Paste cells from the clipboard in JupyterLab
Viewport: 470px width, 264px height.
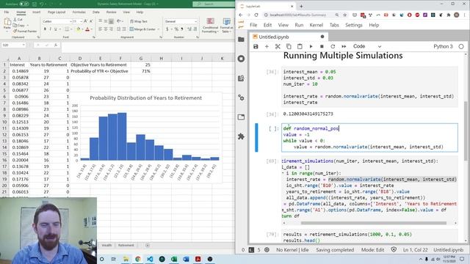300,46
